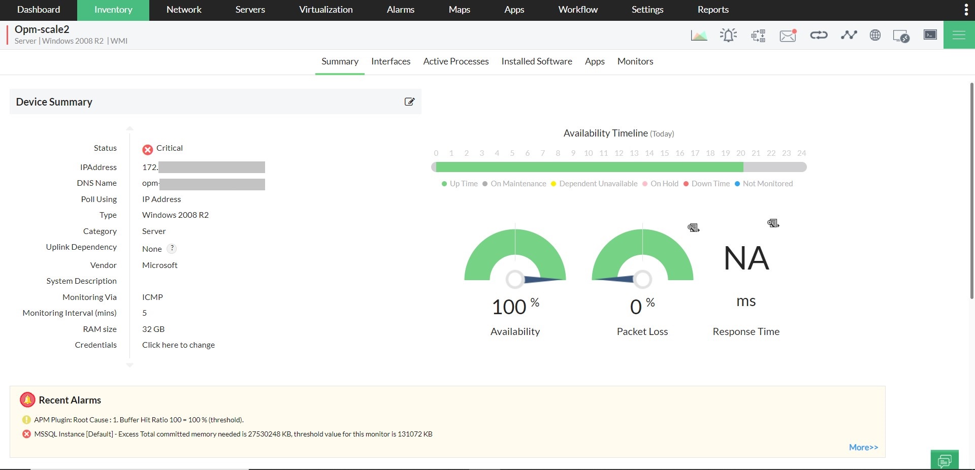Switch to the Installed Software tab

(536, 61)
